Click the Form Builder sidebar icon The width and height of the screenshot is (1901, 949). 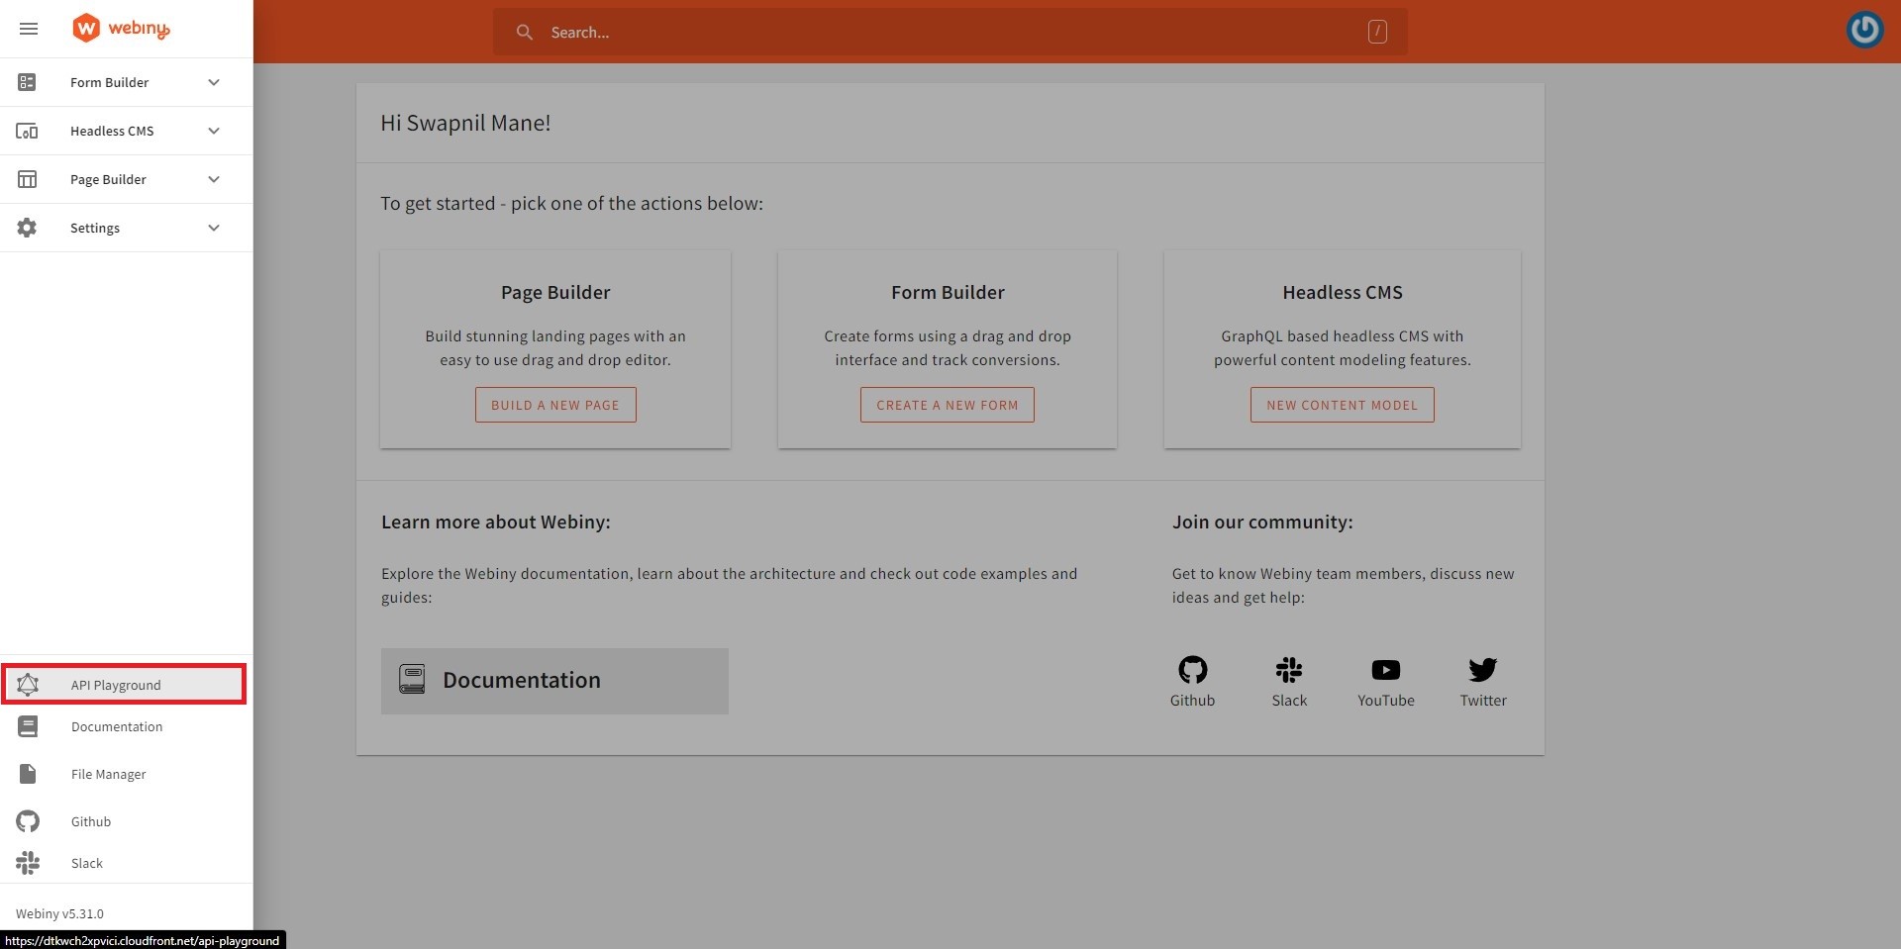(27, 82)
